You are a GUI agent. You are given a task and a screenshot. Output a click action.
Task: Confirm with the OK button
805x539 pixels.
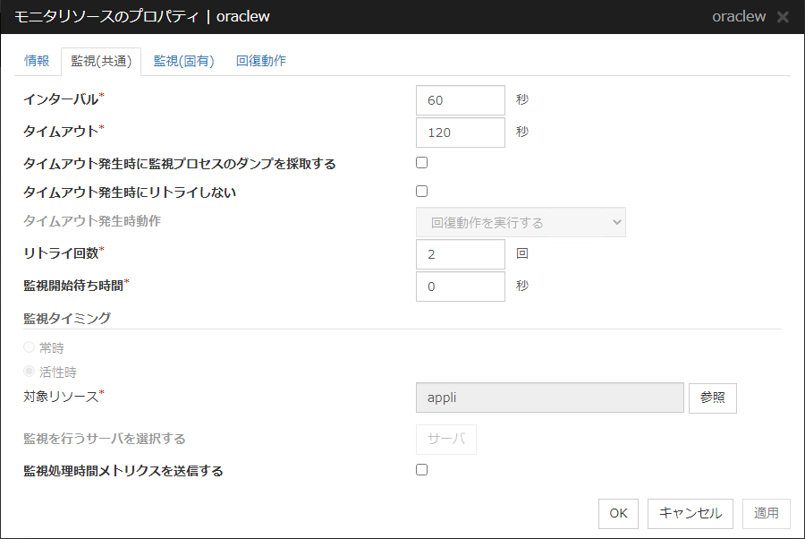coord(618,513)
